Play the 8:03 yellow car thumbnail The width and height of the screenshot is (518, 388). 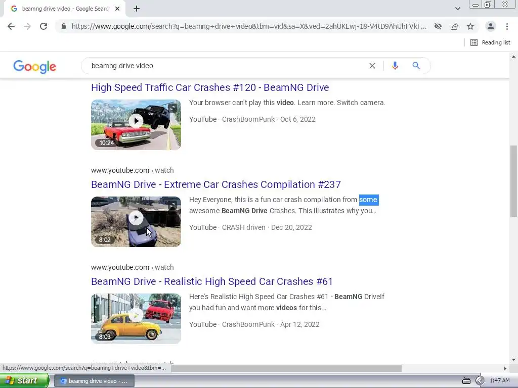click(136, 319)
